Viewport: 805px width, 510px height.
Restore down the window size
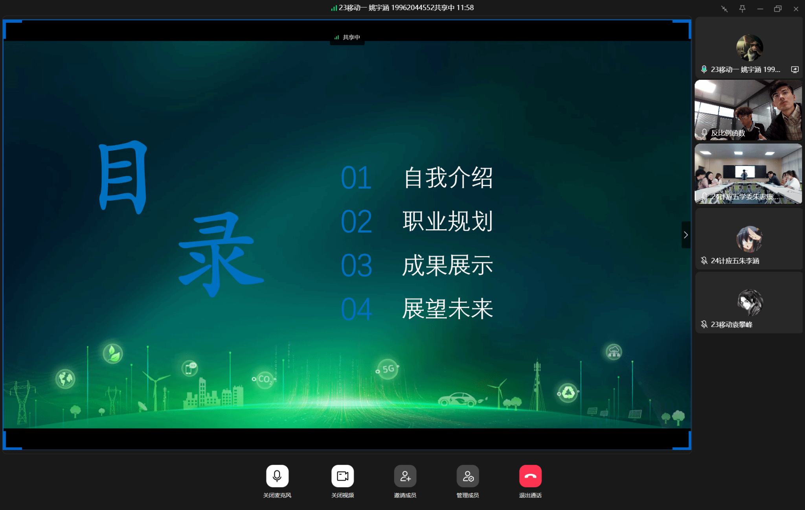click(x=777, y=9)
